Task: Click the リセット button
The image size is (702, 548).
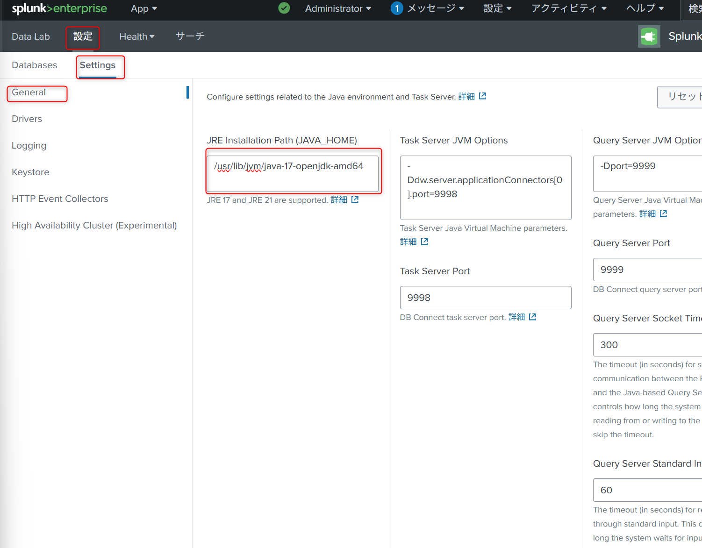Action: 680,97
